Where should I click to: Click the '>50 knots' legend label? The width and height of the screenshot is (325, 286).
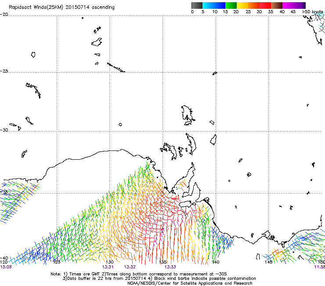click(x=312, y=12)
